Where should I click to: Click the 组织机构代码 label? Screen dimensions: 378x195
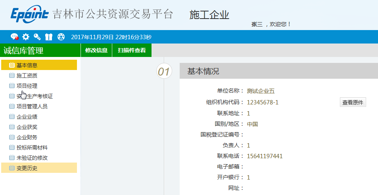click(x=224, y=102)
